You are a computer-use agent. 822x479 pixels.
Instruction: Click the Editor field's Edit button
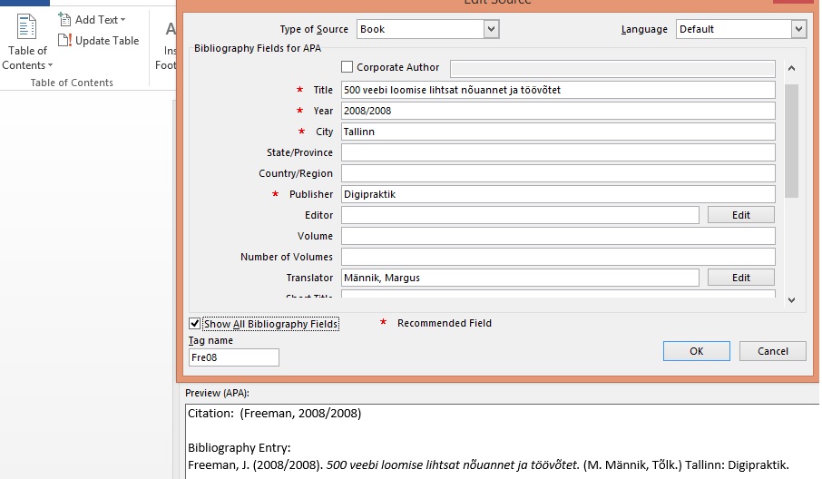tap(740, 215)
